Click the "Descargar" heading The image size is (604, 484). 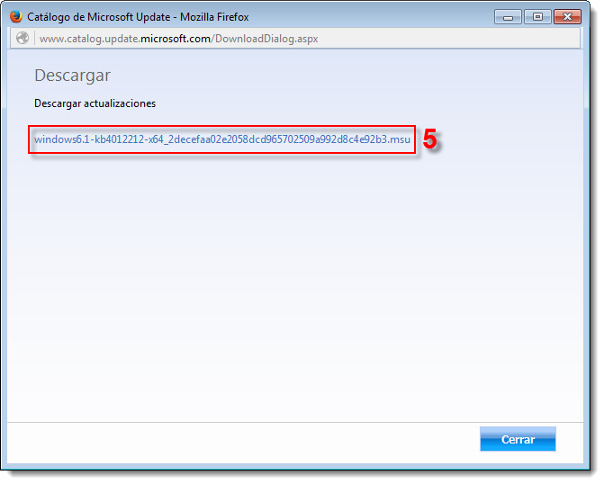click(x=72, y=76)
